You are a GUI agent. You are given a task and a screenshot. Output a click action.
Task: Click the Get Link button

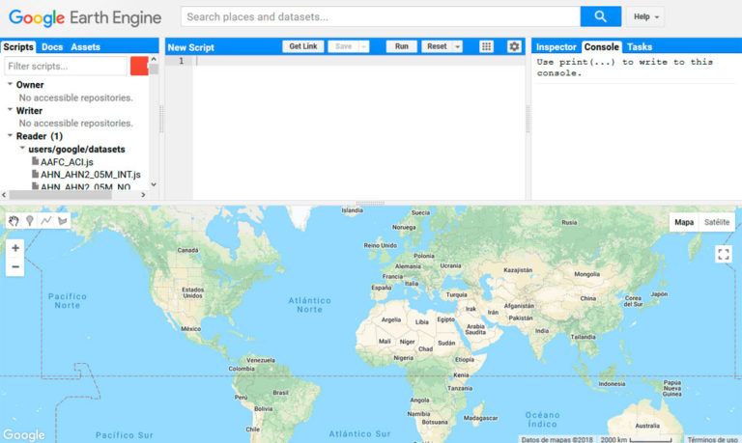click(x=303, y=46)
